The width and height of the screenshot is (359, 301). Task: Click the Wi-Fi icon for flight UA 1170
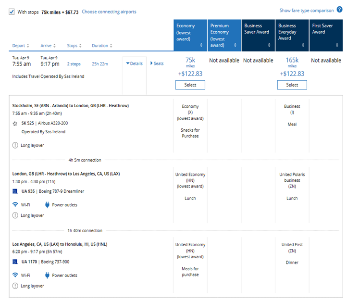coord(15,276)
